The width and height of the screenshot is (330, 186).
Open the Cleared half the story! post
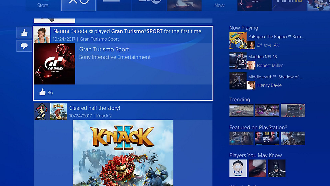click(x=95, y=108)
